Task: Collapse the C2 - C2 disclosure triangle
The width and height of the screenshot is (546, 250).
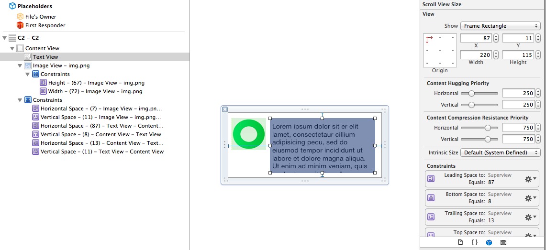Action: pos(4,38)
